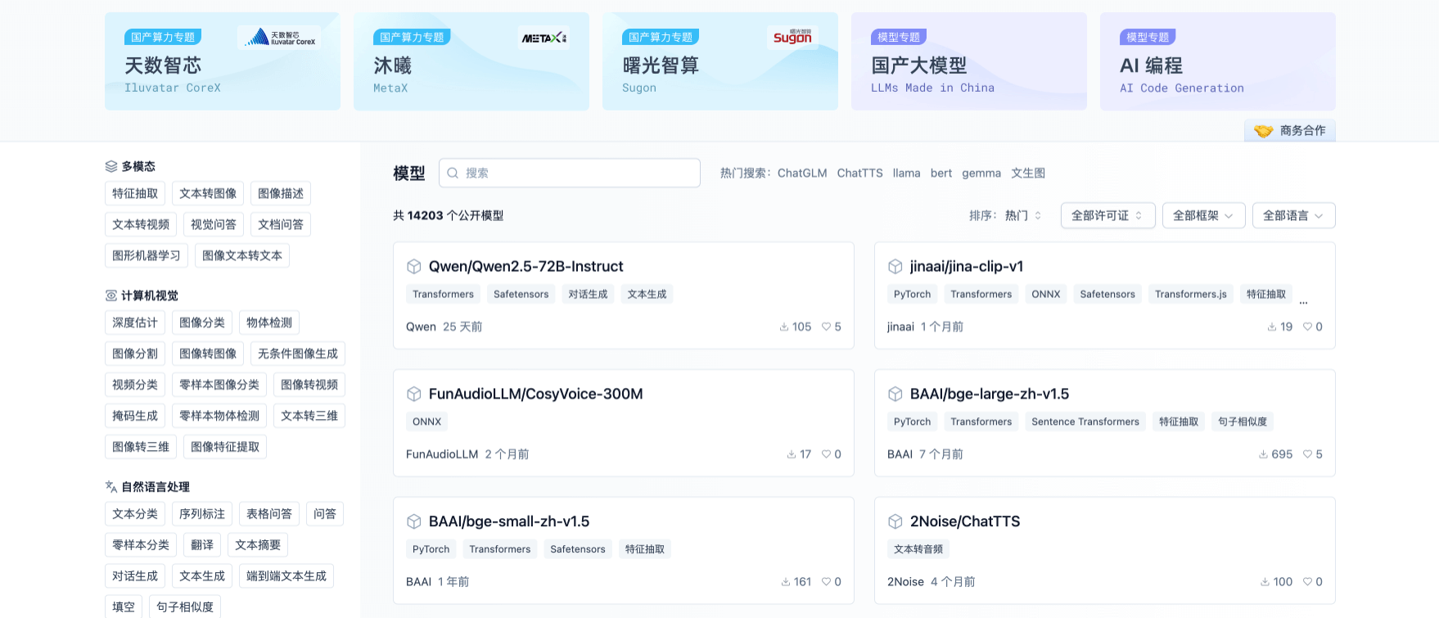Viewport: 1439px width, 618px height.
Task: Select the ONNX tag on CosyVoice-300M card
Action: point(426,422)
